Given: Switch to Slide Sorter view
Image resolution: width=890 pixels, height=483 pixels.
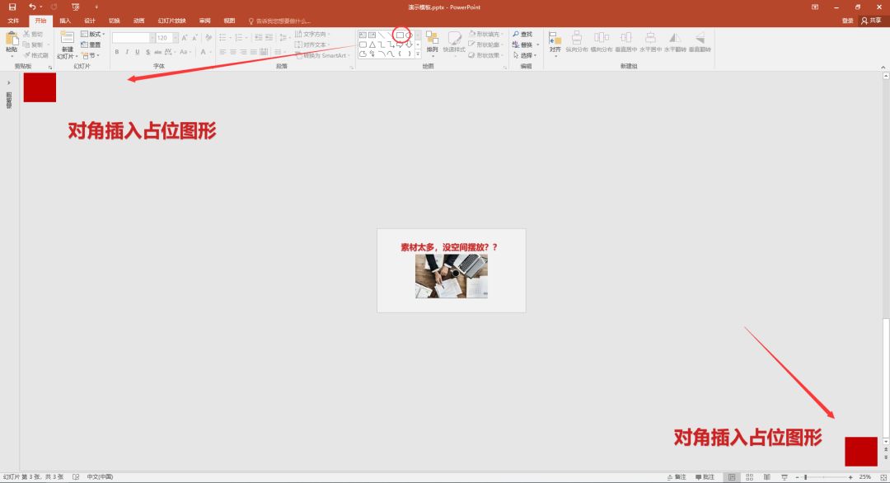Looking at the screenshot, I should click(x=749, y=477).
